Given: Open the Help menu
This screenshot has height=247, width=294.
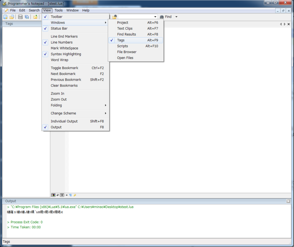Looking at the screenshot, I should click(86, 10).
